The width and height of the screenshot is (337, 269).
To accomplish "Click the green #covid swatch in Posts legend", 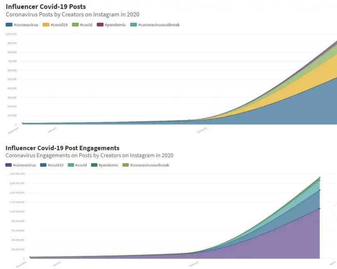I will tap(75, 25).
